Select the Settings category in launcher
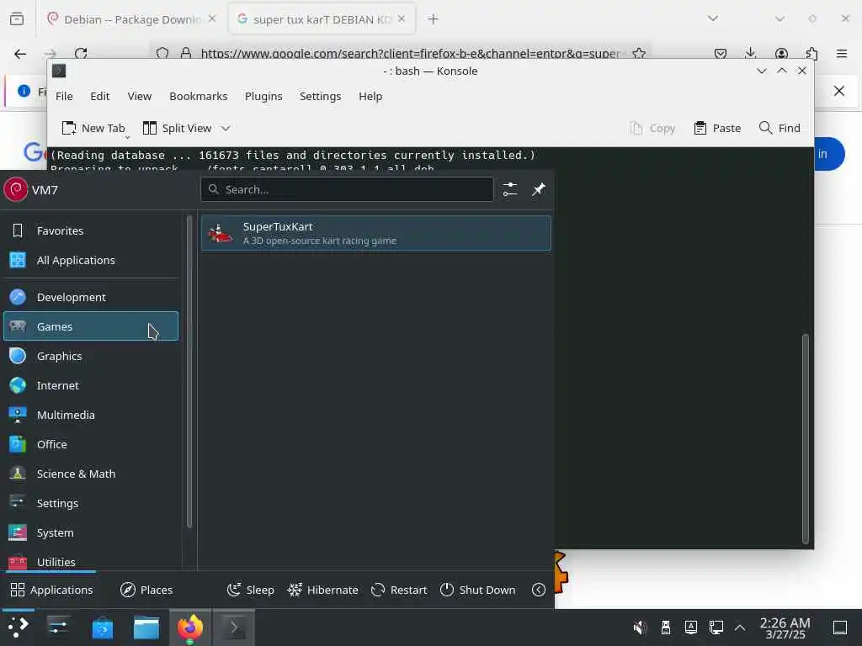Screen dimensions: 862x646 tap(91, 503)
